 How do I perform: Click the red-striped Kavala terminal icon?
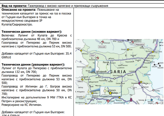point(108,101)
